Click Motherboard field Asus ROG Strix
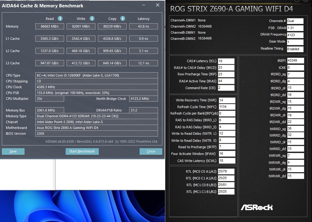 coord(97,128)
